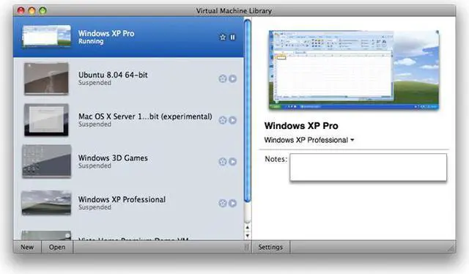Pause the running Windows XP Pro VM
Screen dimensions: 469x274
click(232, 37)
